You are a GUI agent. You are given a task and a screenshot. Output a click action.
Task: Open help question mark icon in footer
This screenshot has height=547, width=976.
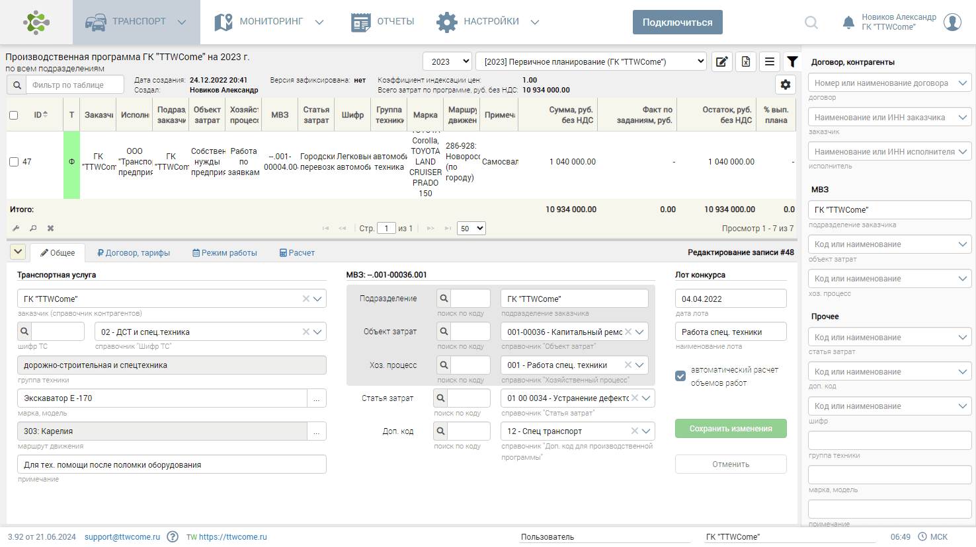click(x=173, y=536)
